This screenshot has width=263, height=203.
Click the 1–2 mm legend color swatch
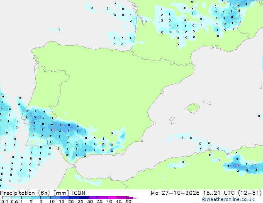26,198
